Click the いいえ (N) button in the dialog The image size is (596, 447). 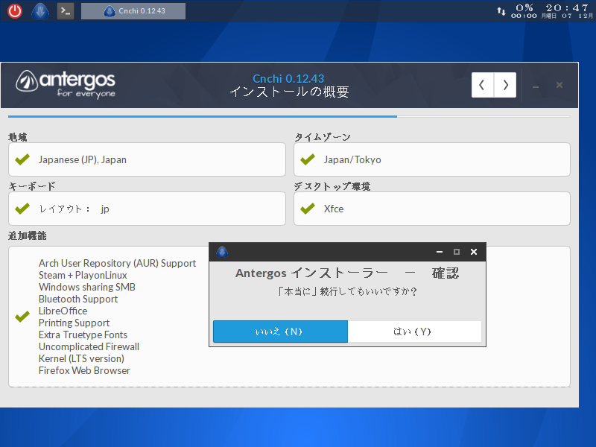(280, 332)
